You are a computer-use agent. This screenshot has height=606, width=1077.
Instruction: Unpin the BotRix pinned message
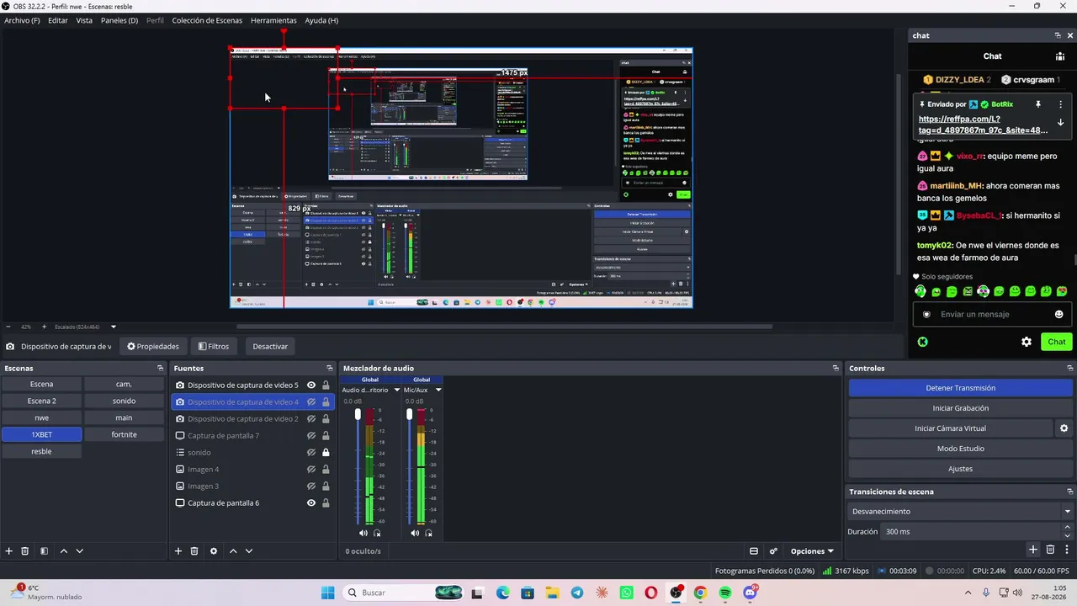tap(1038, 104)
